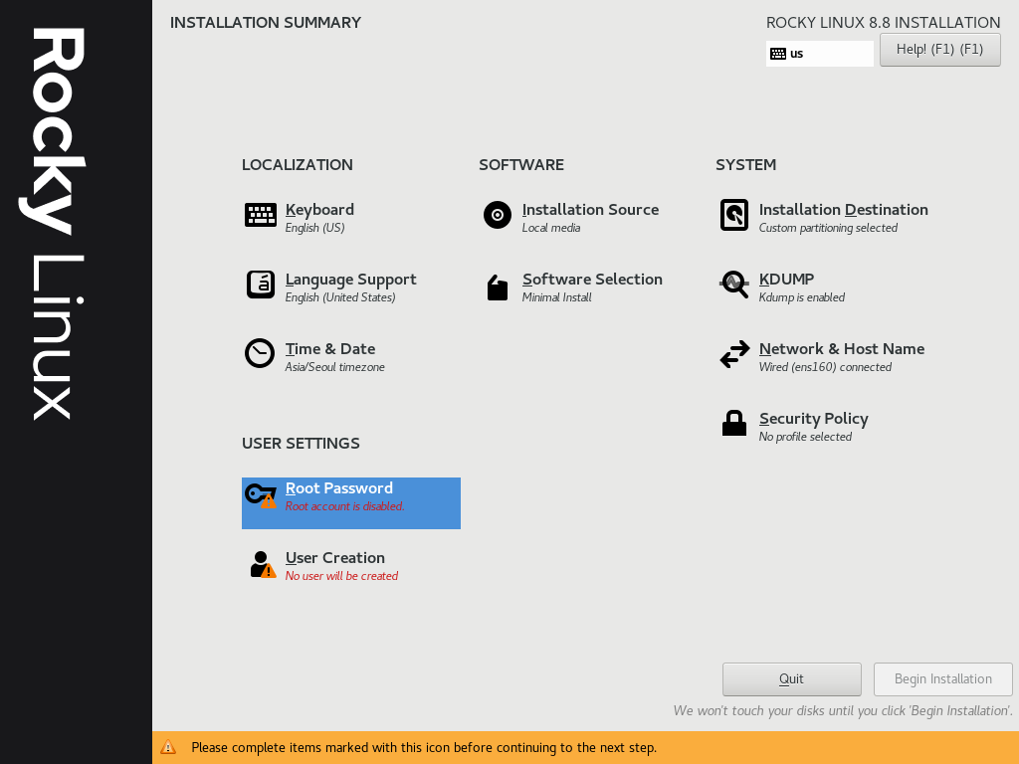Select the Root Password label
The height and width of the screenshot is (764, 1019).
[x=338, y=487]
